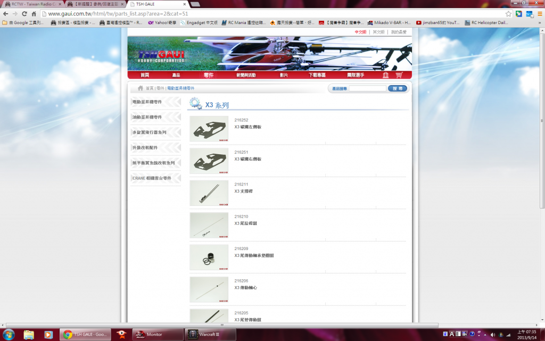Open the Chrome menu icon
Viewport: 545px width, 341px height.
pos(540,14)
